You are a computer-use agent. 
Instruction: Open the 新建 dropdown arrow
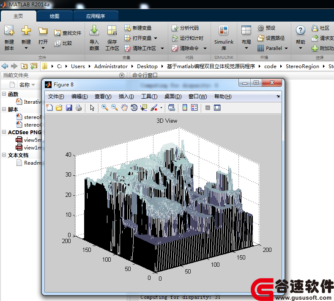coord(26,48)
